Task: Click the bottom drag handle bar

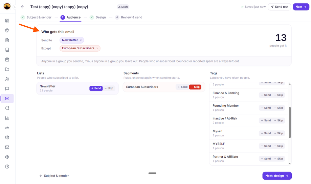Action: point(152,173)
